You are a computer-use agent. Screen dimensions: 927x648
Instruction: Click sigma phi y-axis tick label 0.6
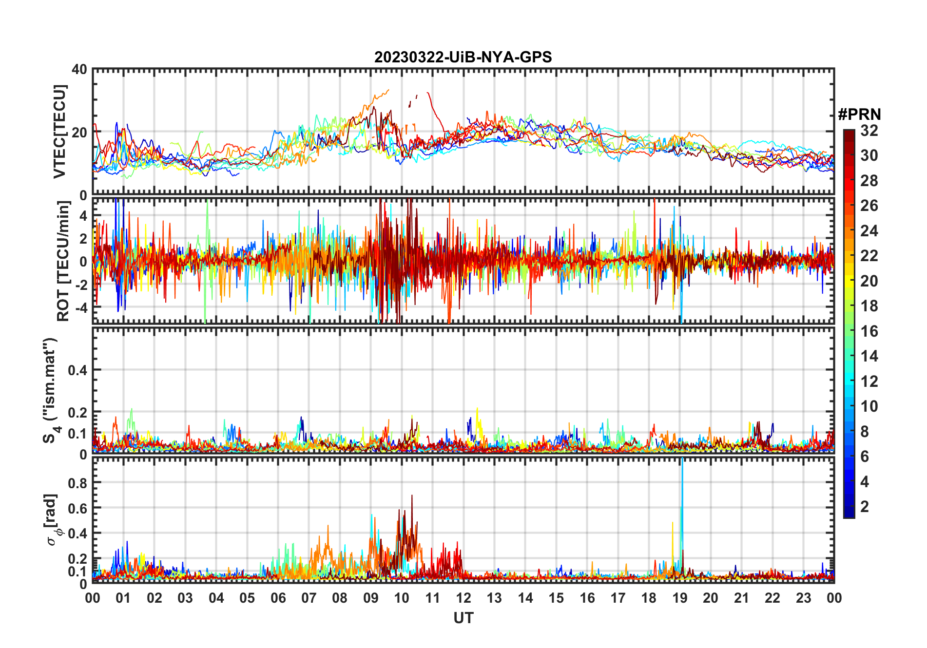(x=77, y=508)
